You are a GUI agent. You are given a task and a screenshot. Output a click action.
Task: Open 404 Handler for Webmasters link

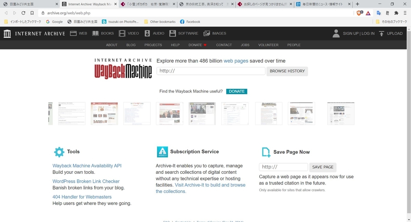click(82, 197)
